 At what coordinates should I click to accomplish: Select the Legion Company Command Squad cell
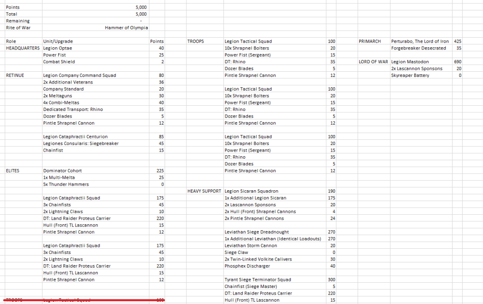79,76
